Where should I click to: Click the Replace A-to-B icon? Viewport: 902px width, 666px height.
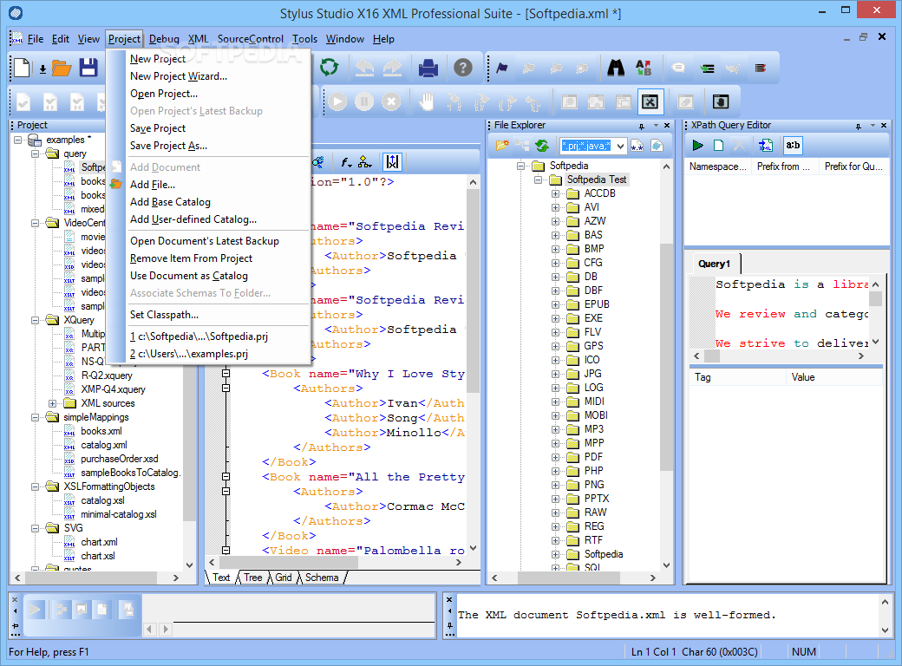tap(644, 68)
